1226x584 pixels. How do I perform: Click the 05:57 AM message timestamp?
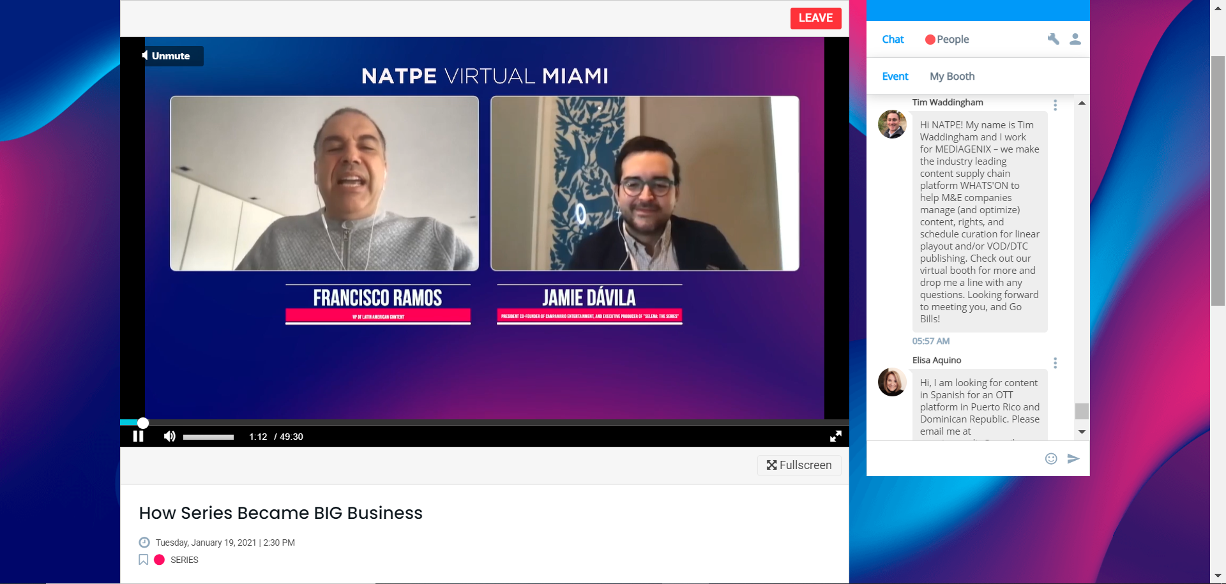click(931, 341)
